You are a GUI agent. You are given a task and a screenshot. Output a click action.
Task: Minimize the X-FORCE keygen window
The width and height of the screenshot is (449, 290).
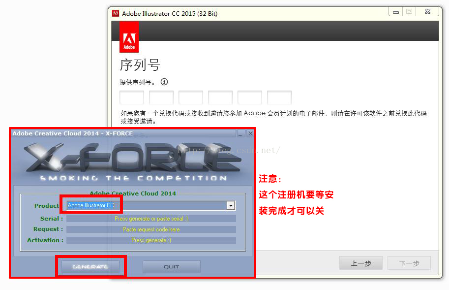coord(241,133)
